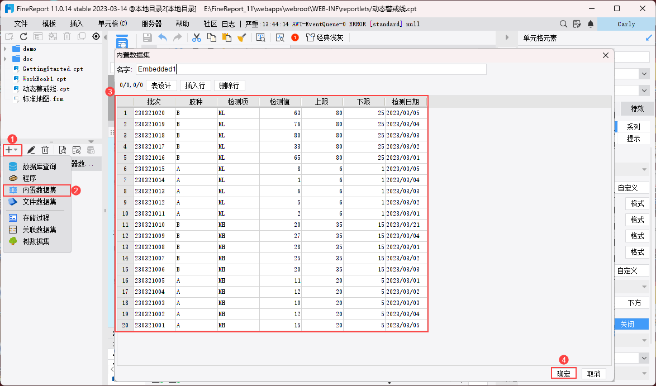Click the 表设计 button
Viewport: 656px width, 386px height.
point(161,85)
